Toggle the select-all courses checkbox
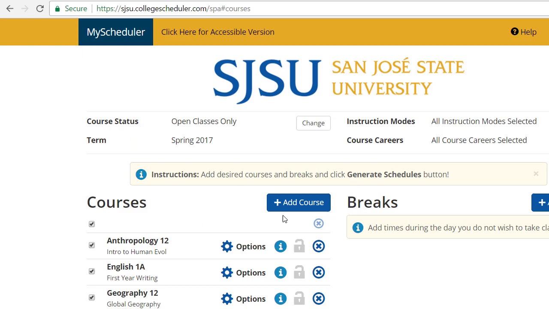549x309 pixels. point(92,224)
